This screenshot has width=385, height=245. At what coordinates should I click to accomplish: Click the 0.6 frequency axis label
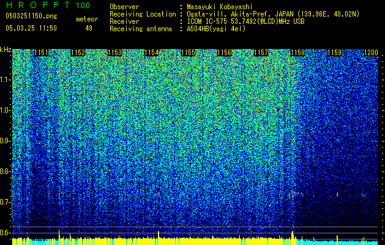6,233
